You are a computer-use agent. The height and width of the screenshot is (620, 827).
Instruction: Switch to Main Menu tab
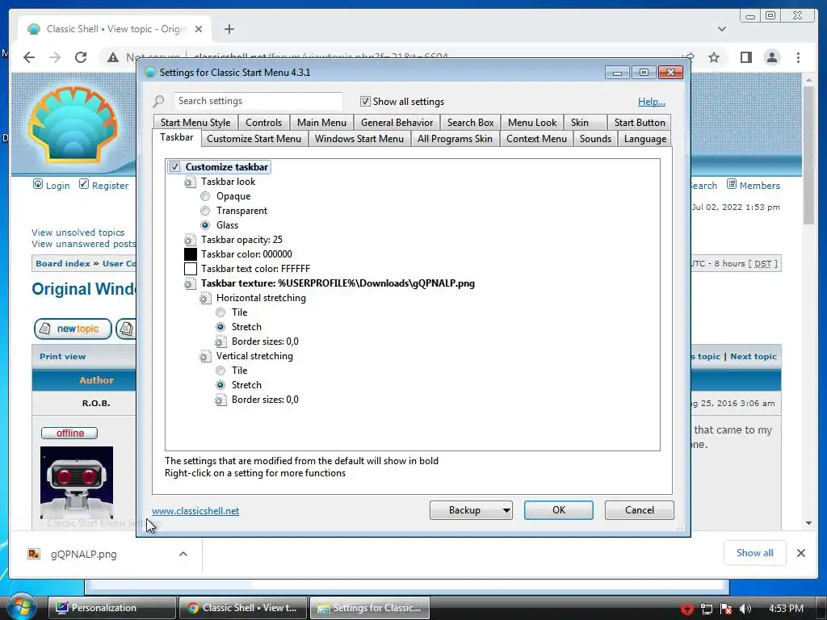(x=321, y=123)
